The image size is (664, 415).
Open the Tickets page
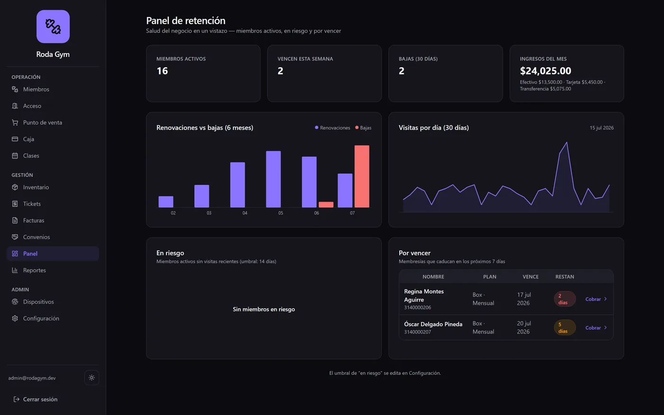pyautogui.click(x=53, y=204)
